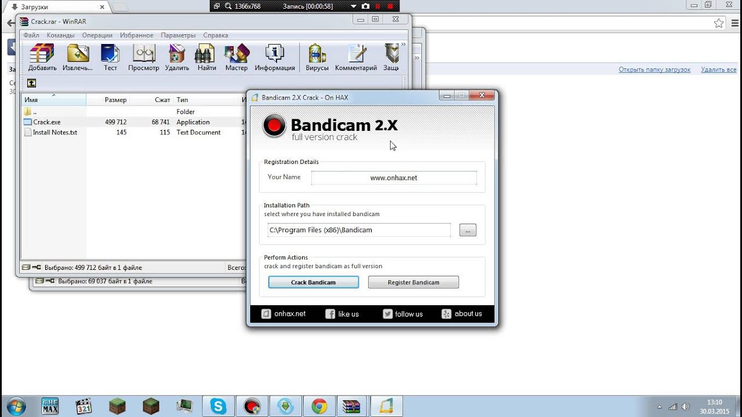Screen dimensions: 742x417
Task: Open the Параметры menu
Action: (x=178, y=35)
